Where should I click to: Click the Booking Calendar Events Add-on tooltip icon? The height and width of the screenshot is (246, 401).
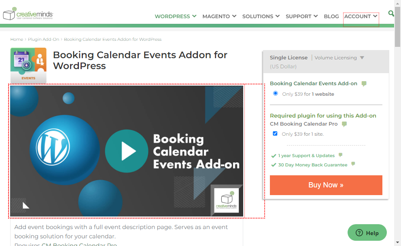pyautogui.click(x=364, y=84)
